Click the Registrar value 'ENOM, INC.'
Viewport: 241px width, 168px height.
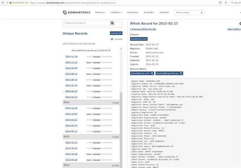coord(152,49)
